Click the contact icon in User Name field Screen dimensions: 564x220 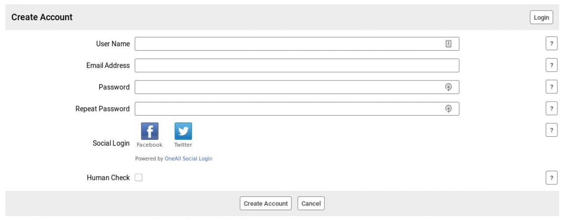tap(448, 44)
